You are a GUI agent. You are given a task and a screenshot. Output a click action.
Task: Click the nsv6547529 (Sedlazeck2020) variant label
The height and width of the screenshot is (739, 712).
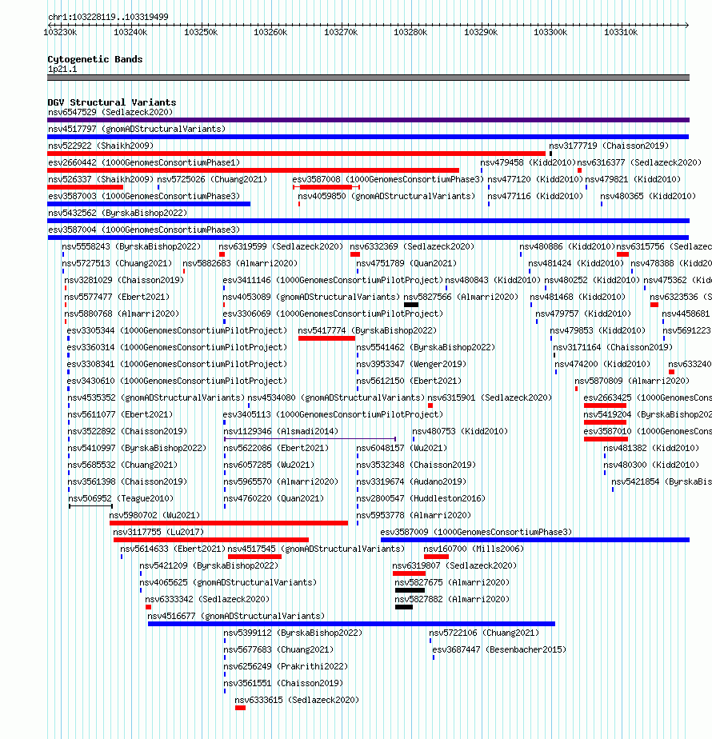(110, 112)
